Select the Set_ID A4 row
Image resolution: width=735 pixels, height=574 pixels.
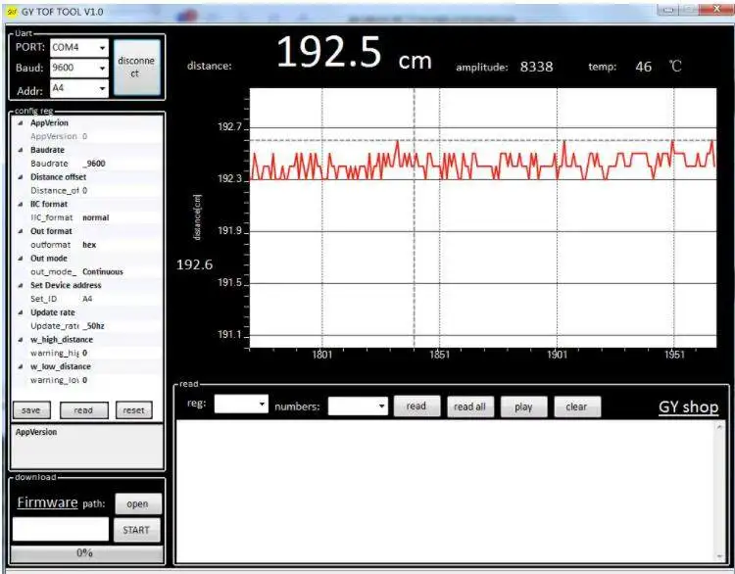click(x=87, y=299)
